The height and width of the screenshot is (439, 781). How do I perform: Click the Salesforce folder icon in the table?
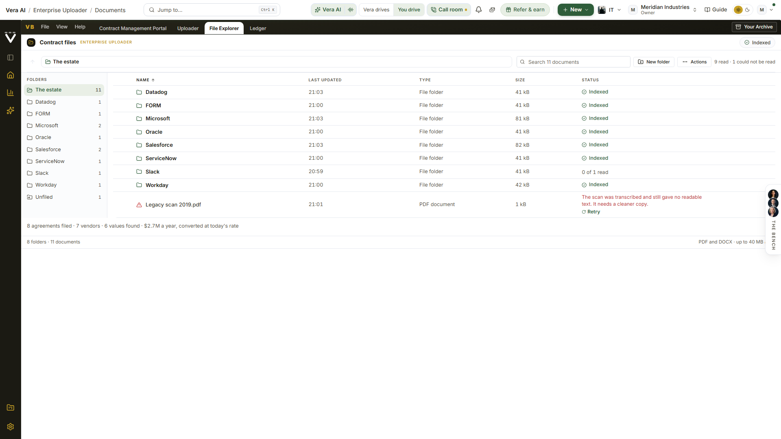pyautogui.click(x=139, y=145)
